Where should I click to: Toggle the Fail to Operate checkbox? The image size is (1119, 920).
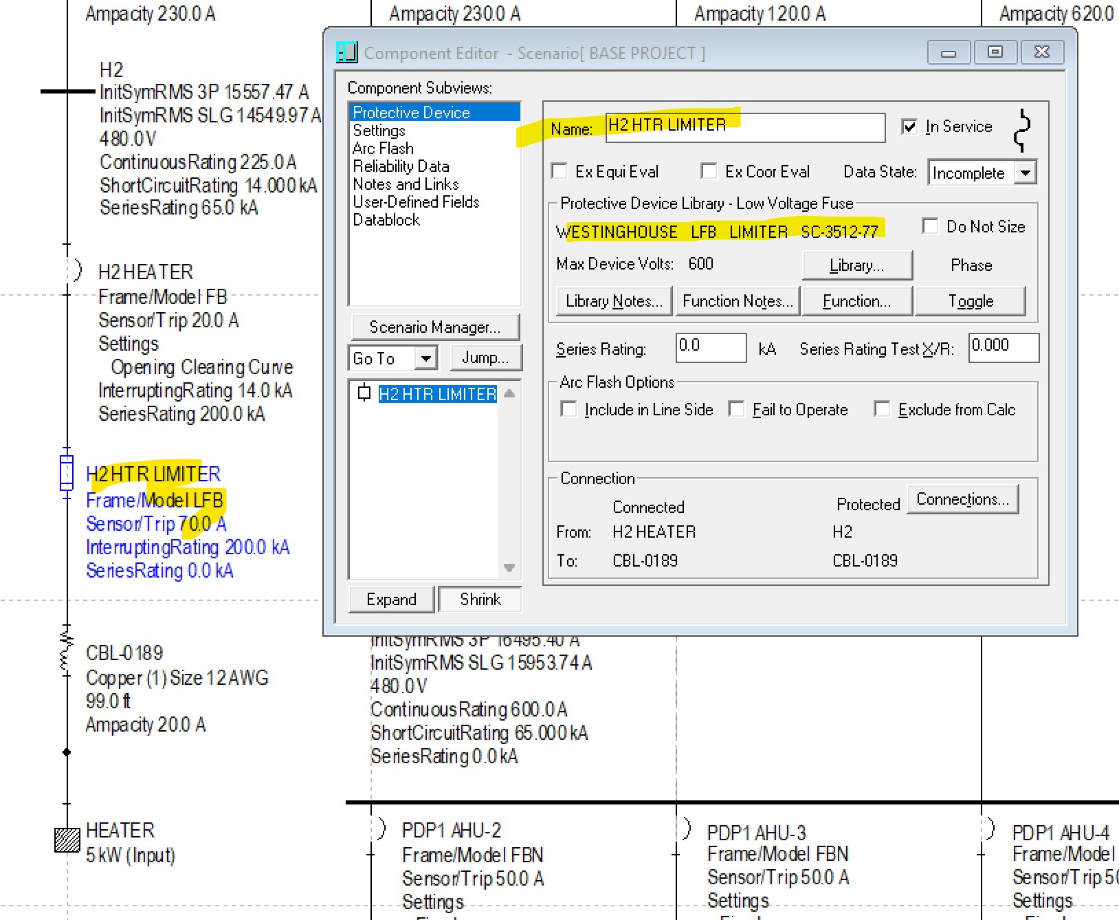click(x=736, y=410)
